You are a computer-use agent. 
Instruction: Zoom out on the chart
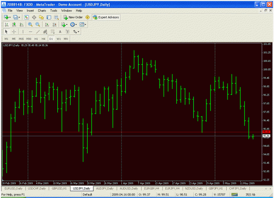tap(38, 25)
